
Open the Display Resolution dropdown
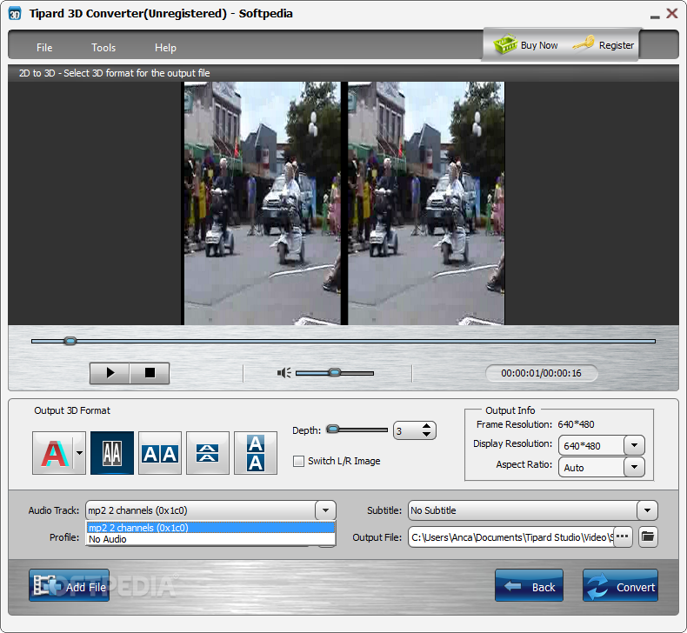pyautogui.click(x=634, y=445)
